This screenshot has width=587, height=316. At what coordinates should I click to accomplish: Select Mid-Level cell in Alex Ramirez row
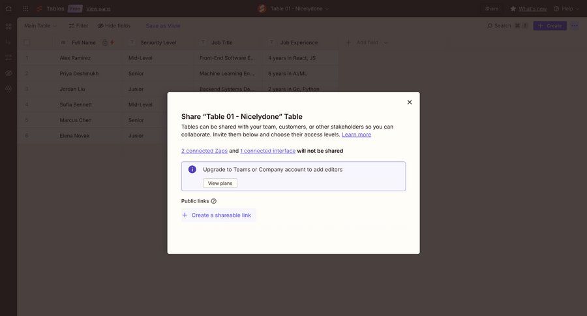coord(158,58)
